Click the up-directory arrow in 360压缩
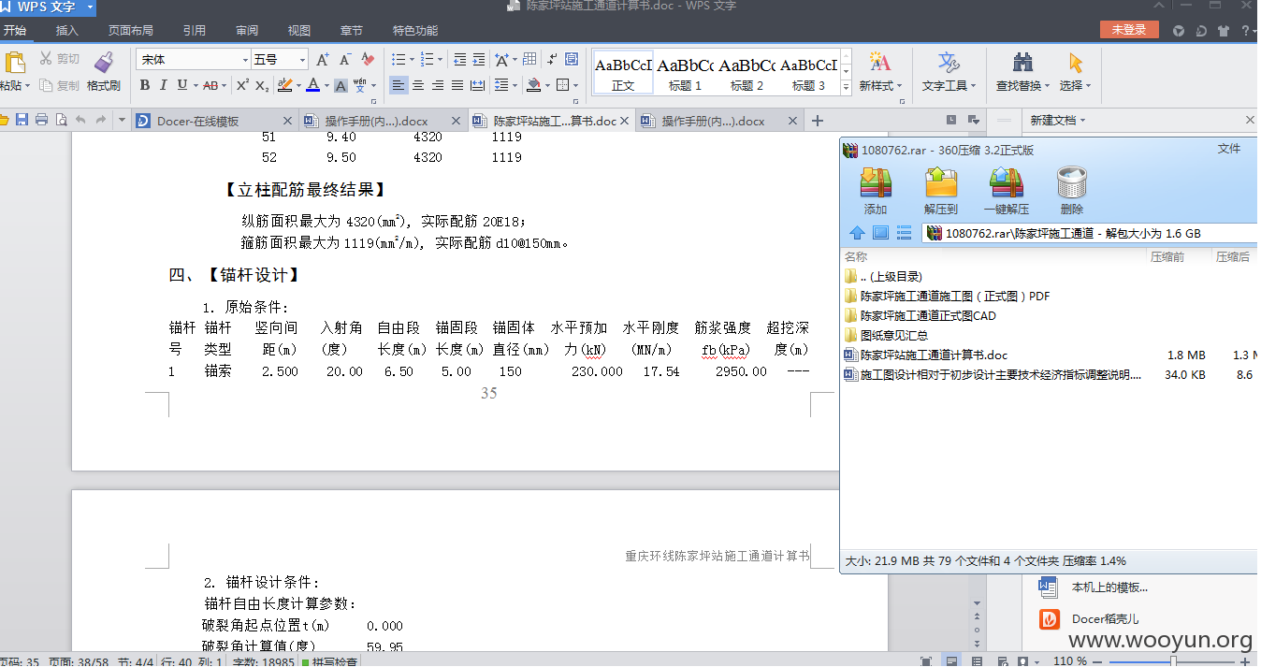Viewport: 1261px width, 667px height. point(857,233)
